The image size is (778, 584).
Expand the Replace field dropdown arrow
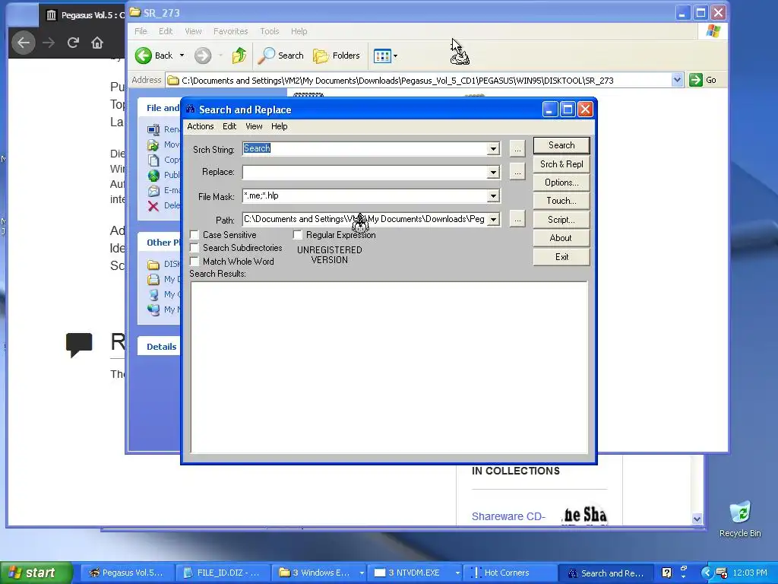coord(493,173)
